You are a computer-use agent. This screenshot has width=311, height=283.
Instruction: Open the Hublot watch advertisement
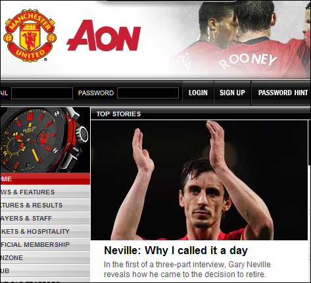(x=45, y=140)
